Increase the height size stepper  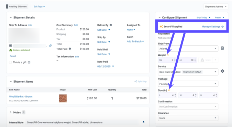click(x=216, y=94)
